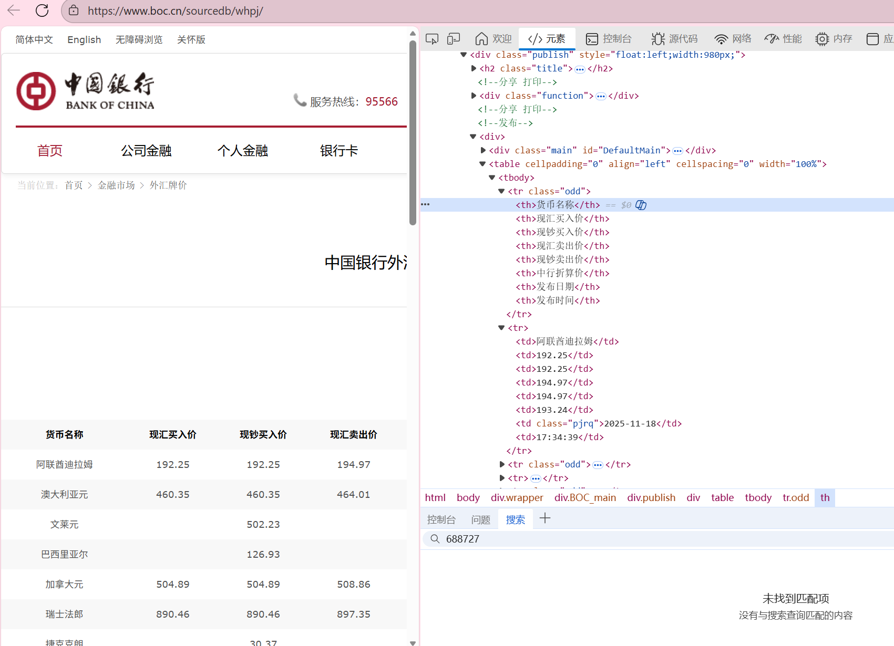The image size is (894, 646).
Task: Collapse the div class publish node
Action: [464, 55]
